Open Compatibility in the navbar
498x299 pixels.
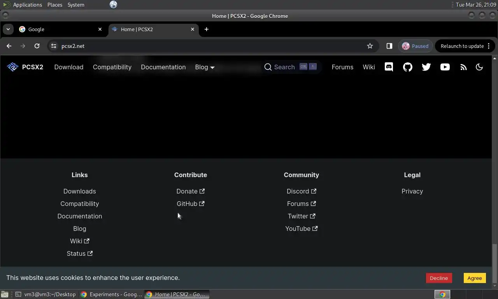tap(112, 67)
